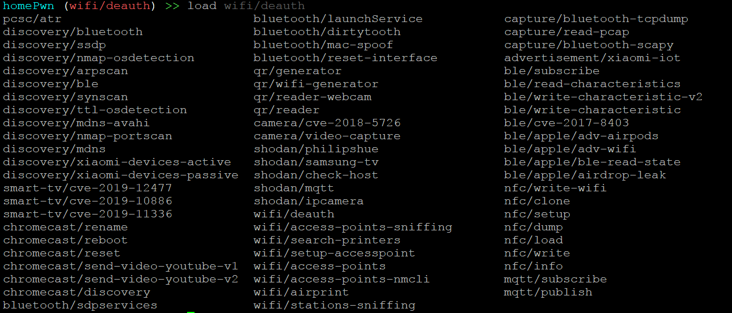Choose wifi/stations-sniffing from completions
The image size is (732, 313).
[335, 305]
